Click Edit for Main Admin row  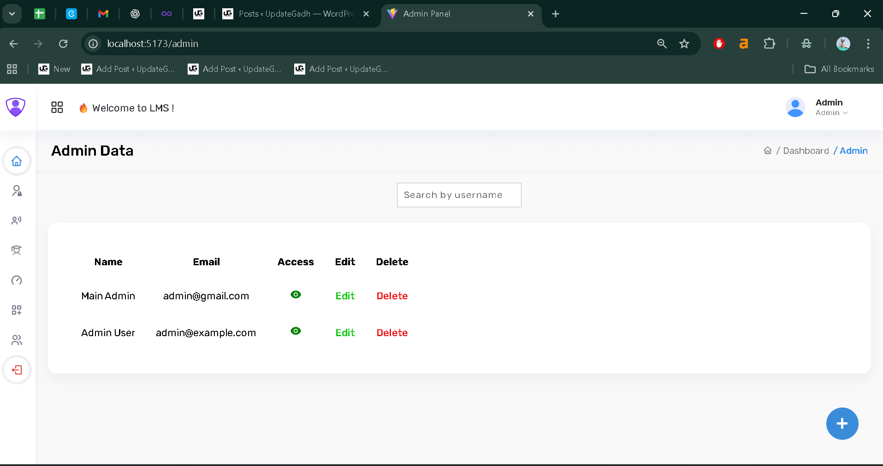coord(345,296)
